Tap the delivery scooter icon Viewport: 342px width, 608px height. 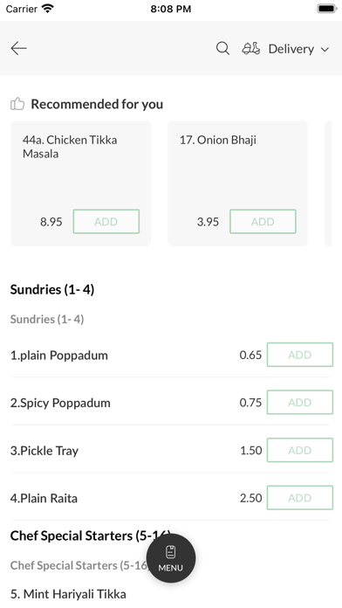[x=251, y=48]
